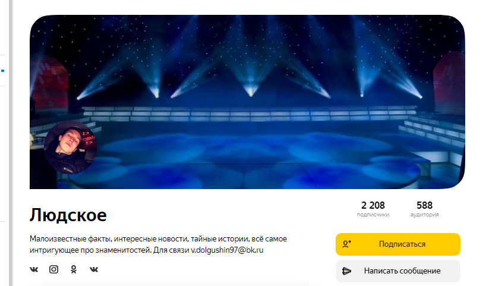This screenshot has width=486, height=286.
Task: Open the round channel avatar photo
Action: 70,147
